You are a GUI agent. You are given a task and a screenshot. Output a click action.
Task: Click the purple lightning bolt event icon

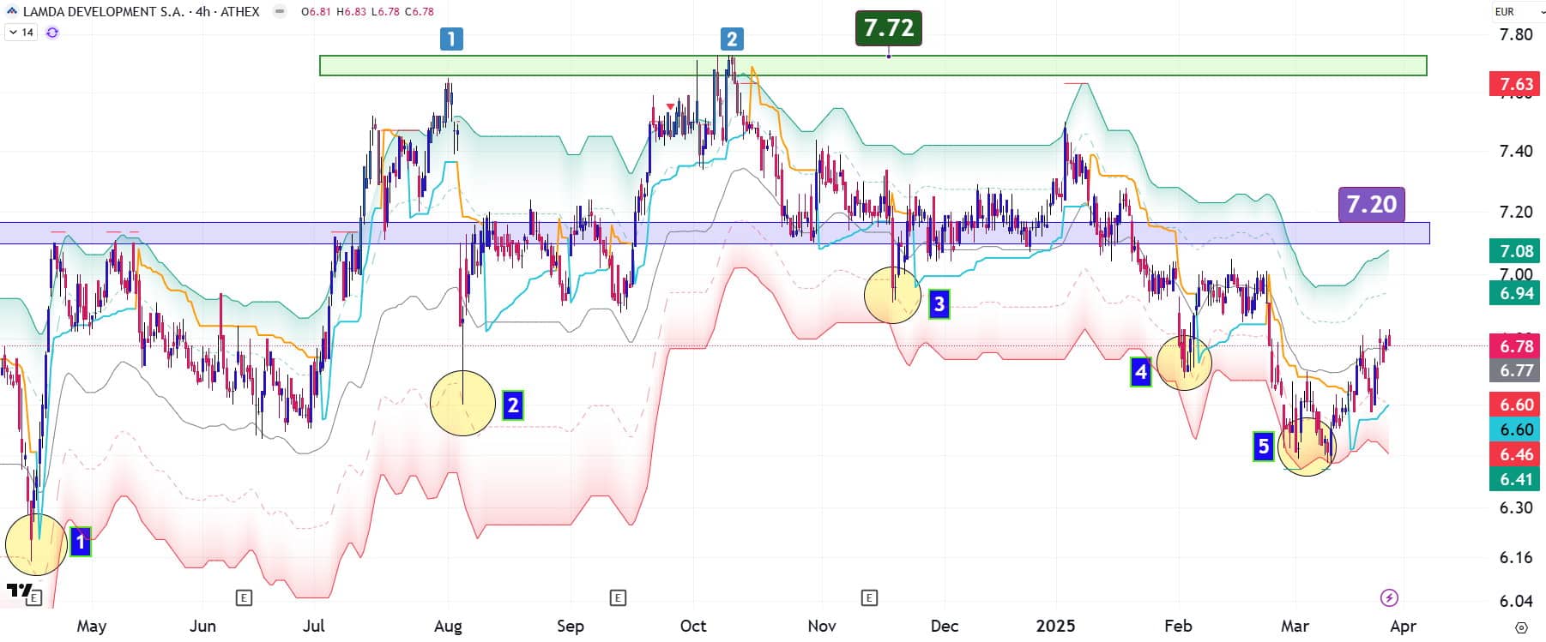click(1389, 597)
